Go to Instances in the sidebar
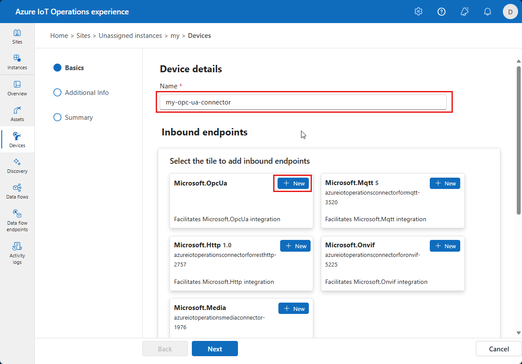This screenshot has height=364, width=522. coord(17,62)
